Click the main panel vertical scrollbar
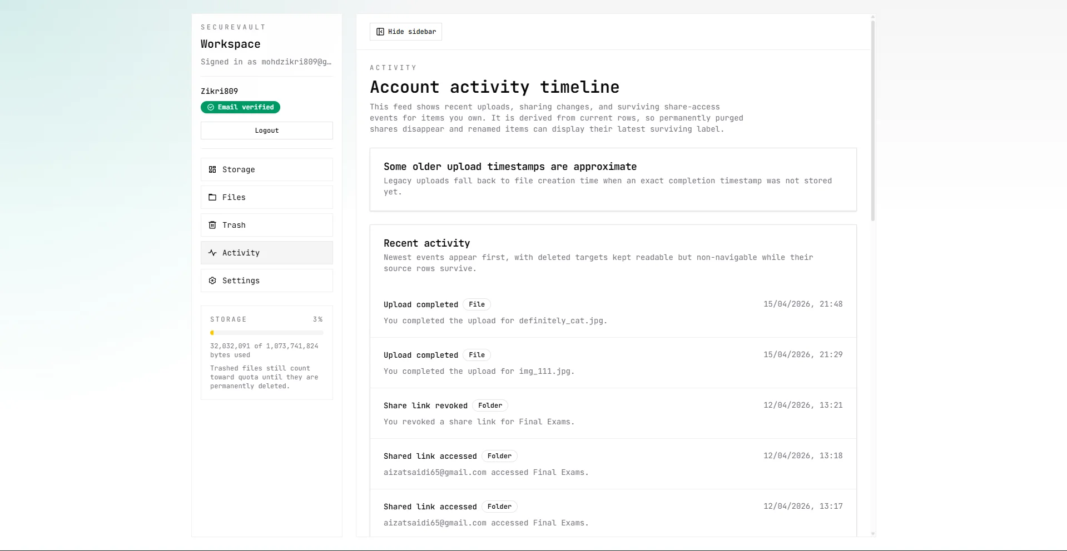This screenshot has height=551, width=1067. point(873,121)
